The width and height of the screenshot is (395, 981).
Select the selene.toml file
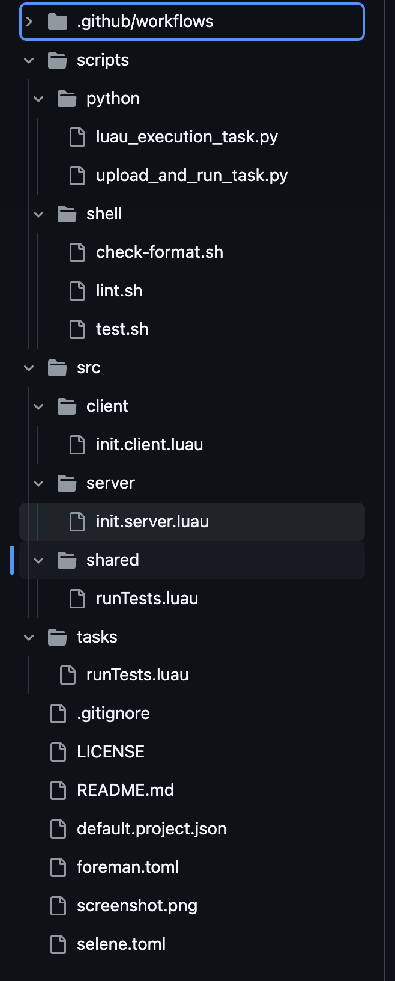(121, 944)
